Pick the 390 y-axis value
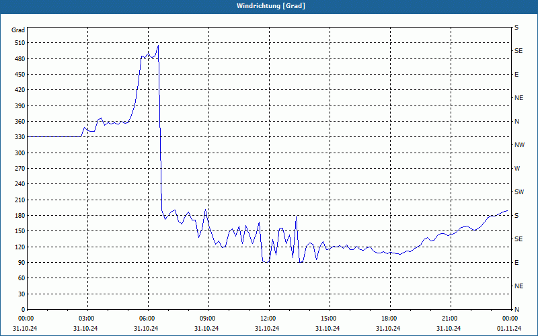 click(x=20, y=106)
